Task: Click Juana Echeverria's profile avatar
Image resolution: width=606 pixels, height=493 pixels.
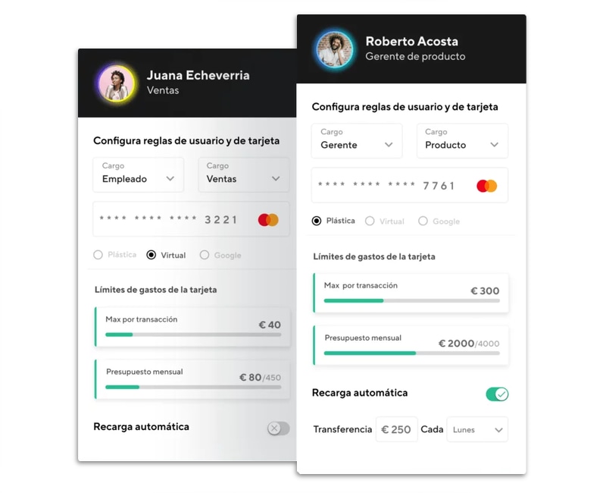Action: (117, 83)
